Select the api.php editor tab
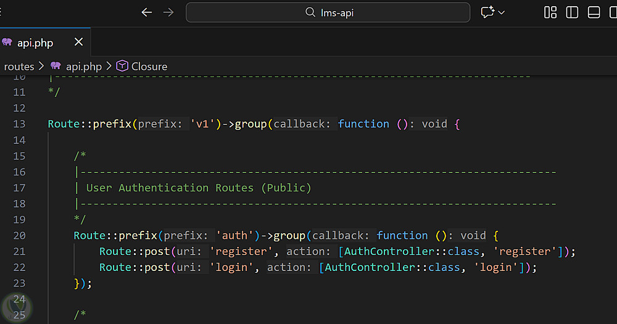The height and width of the screenshot is (324, 617). pos(35,43)
